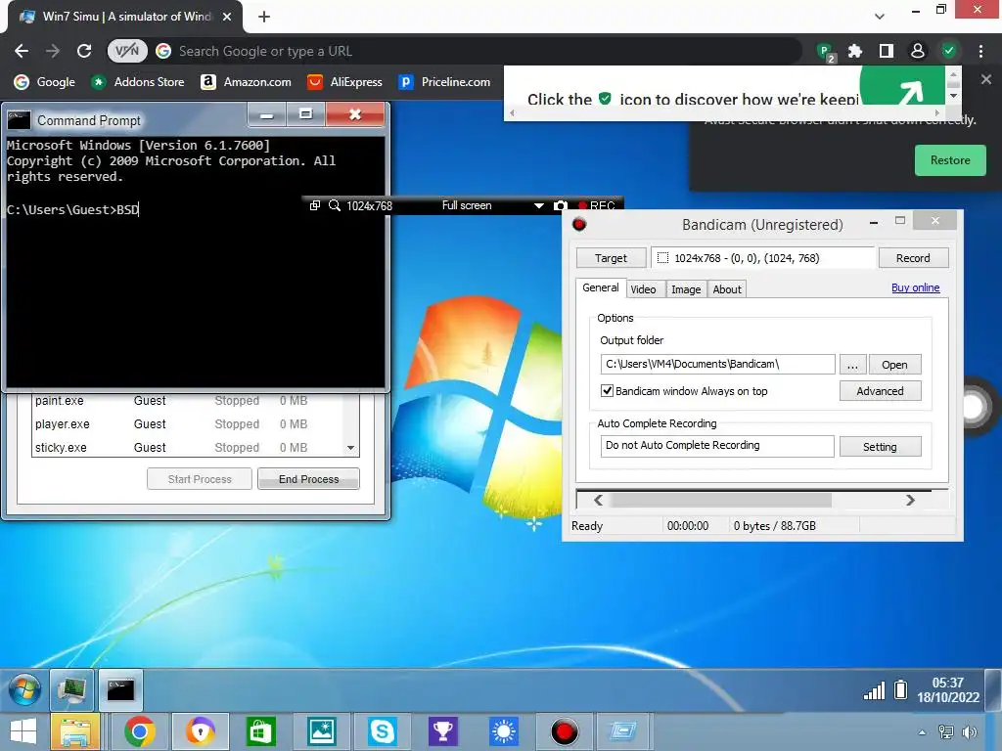Open browser extensions puzzle icon
This screenshot has width=1002, height=751.
tap(855, 51)
